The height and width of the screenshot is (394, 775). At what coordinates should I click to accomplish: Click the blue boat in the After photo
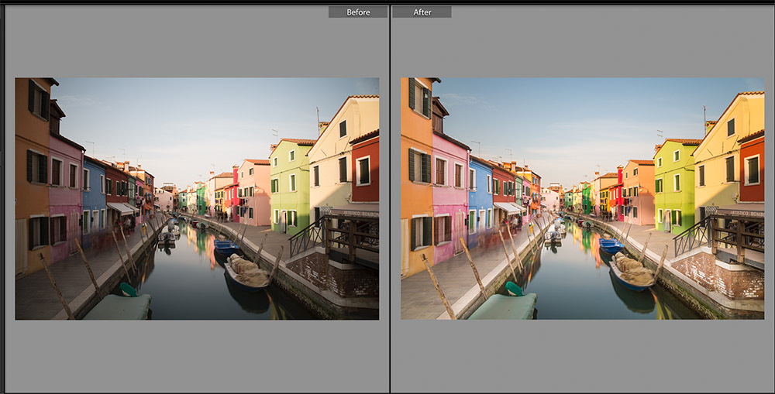point(611,246)
